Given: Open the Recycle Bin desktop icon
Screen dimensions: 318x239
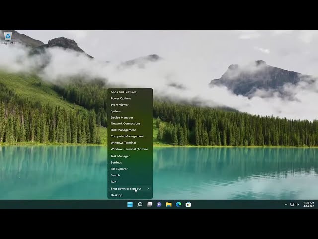Looking at the screenshot, I should [x=8, y=38].
